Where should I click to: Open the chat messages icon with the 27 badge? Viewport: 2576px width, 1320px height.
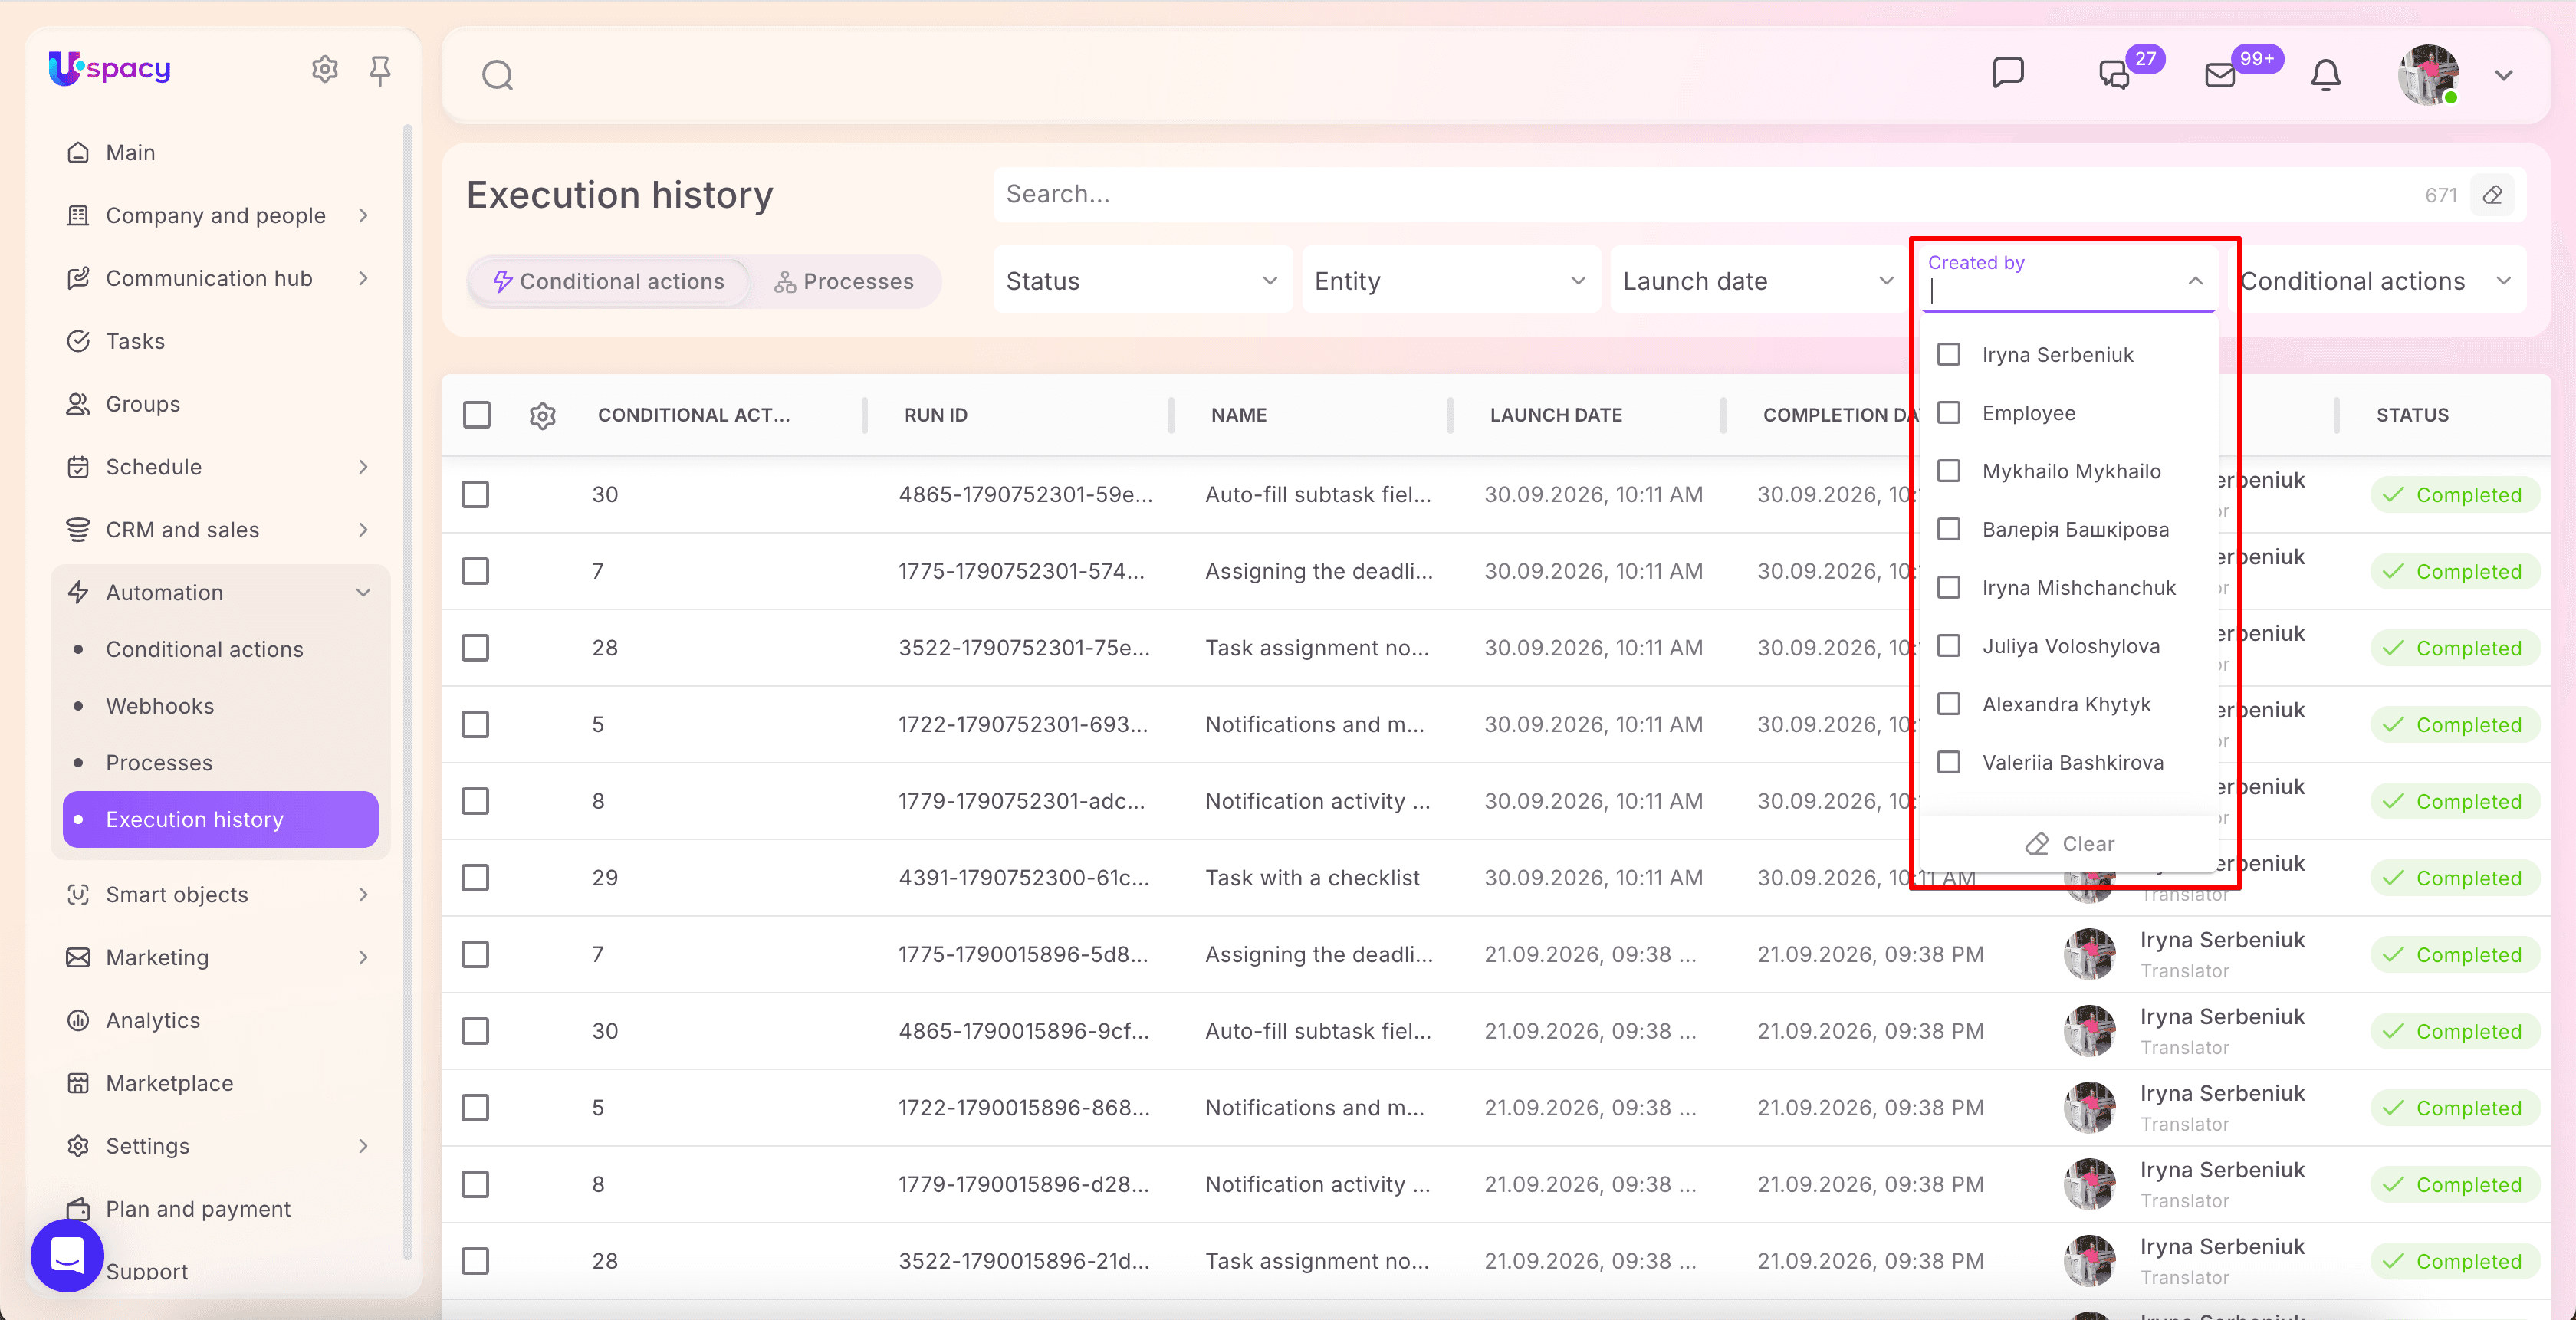2114,75
